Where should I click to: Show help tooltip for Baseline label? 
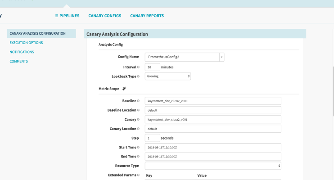[138, 101]
